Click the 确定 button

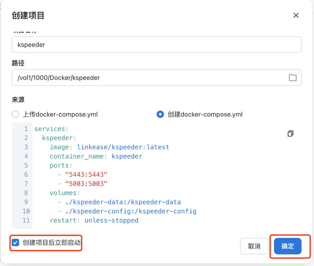pyautogui.click(x=287, y=246)
